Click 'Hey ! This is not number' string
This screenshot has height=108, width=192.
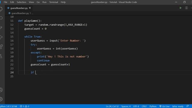pyautogui.click(x=67, y=56)
